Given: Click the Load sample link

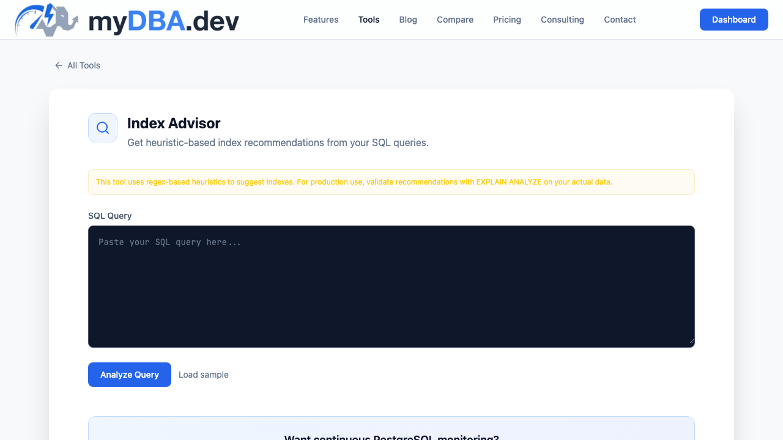Looking at the screenshot, I should click(x=204, y=375).
